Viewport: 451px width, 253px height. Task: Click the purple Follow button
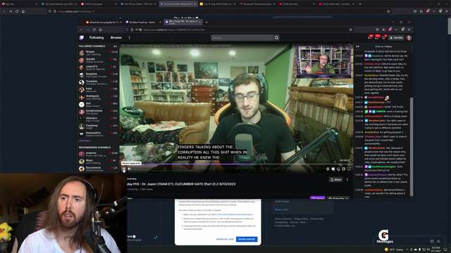point(318,198)
